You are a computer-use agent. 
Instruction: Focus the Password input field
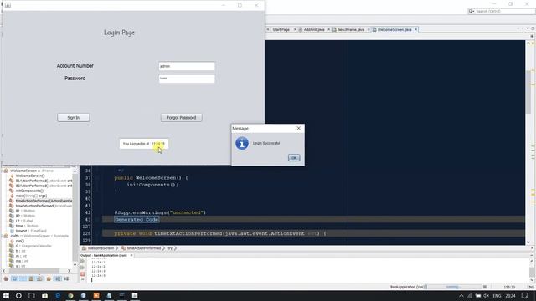click(187, 79)
